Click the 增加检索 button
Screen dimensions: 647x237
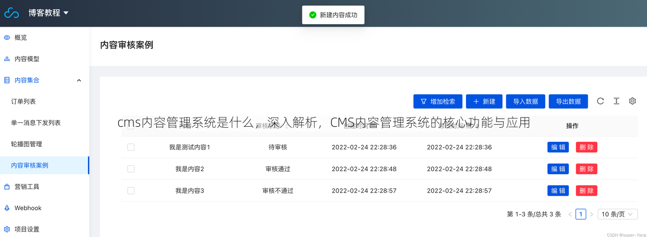click(x=438, y=102)
